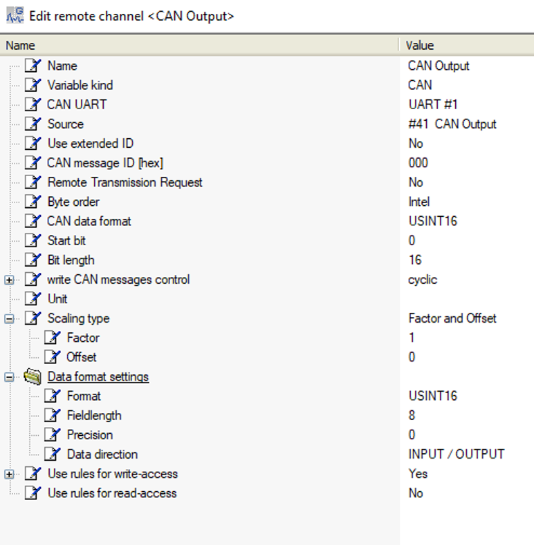The image size is (534, 545).
Task: Click the edit icon beside Data direction
Action: 53,455
